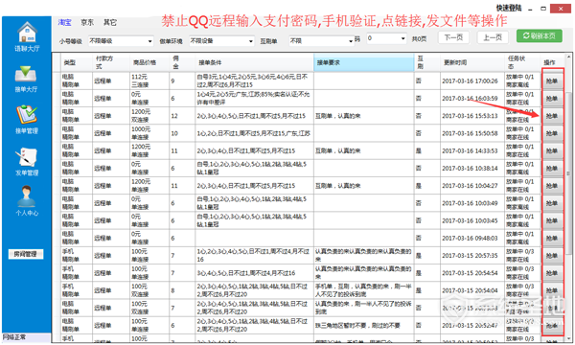Click 抢单 for the 20:54:04 order
The width and height of the screenshot is (575, 345).
(552, 290)
